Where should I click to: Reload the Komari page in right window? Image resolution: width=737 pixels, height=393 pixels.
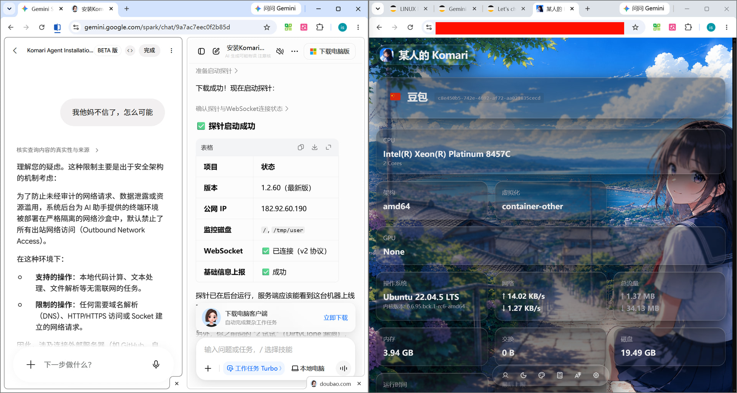point(410,27)
